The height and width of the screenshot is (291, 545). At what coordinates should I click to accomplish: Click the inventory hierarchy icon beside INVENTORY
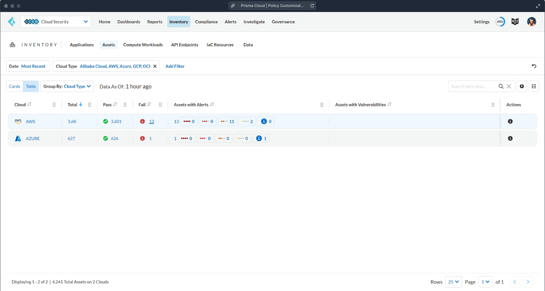click(12, 45)
